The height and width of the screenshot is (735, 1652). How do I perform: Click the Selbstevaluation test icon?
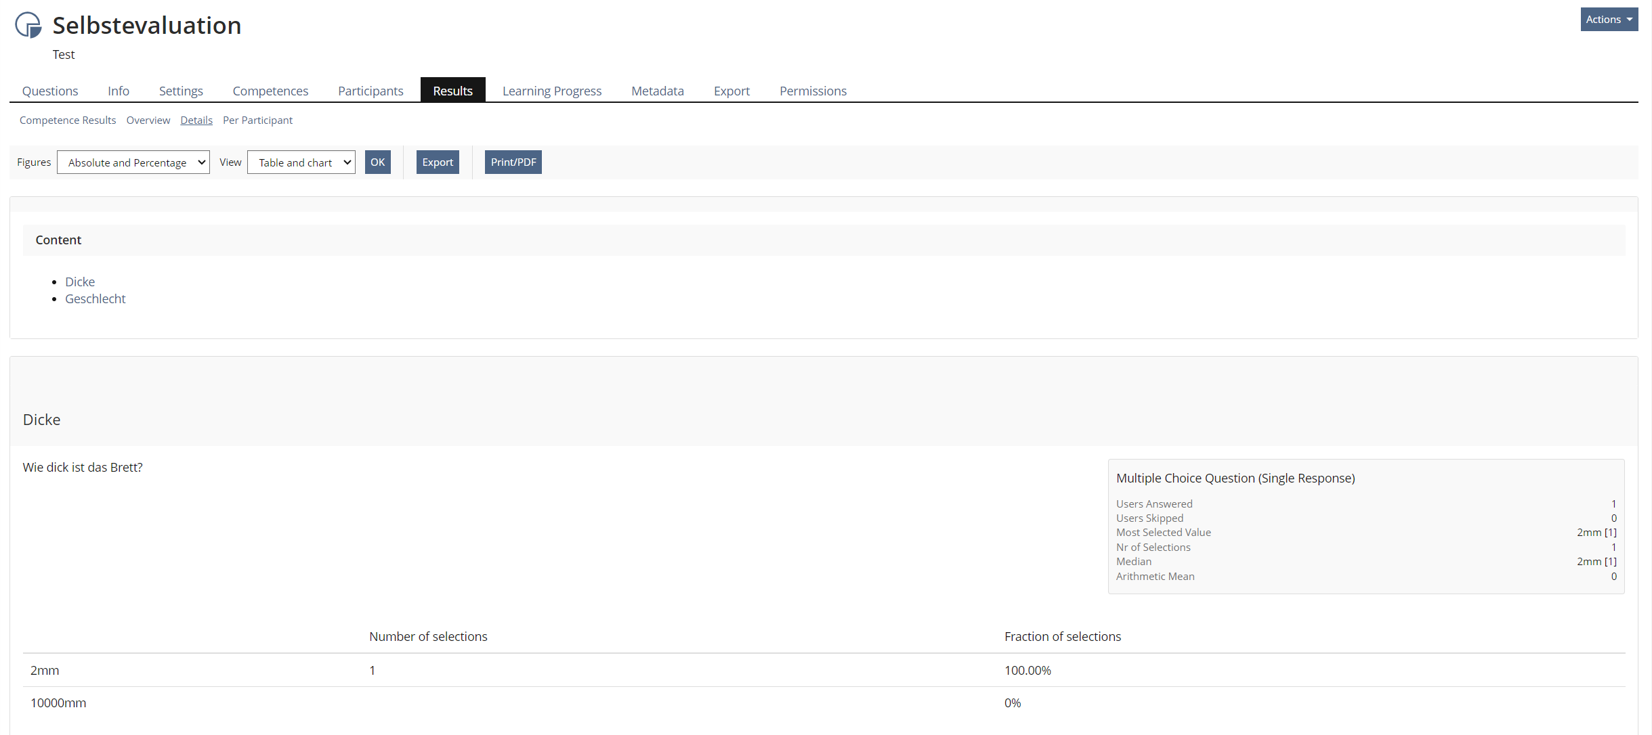coord(28,25)
